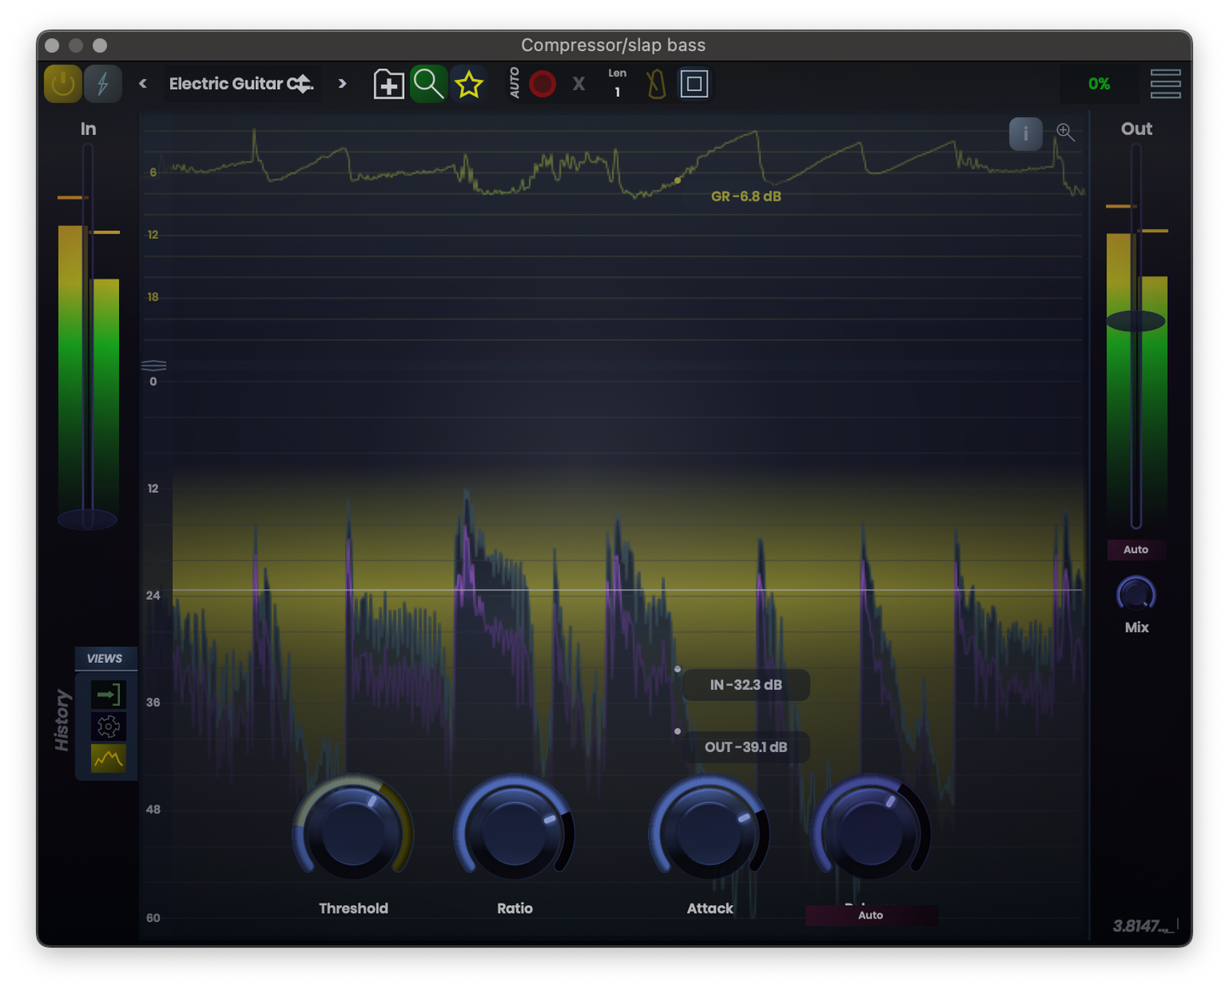Click the metronome icon in the toolbar
This screenshot has width=1229, height=990.
point(655,83)
